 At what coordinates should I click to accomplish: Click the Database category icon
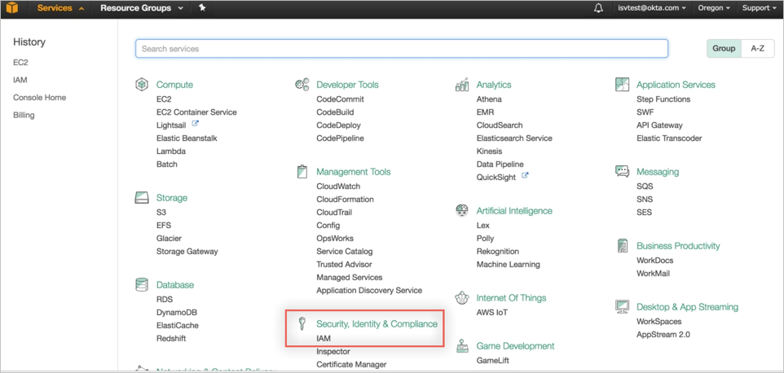coord(142,285)
